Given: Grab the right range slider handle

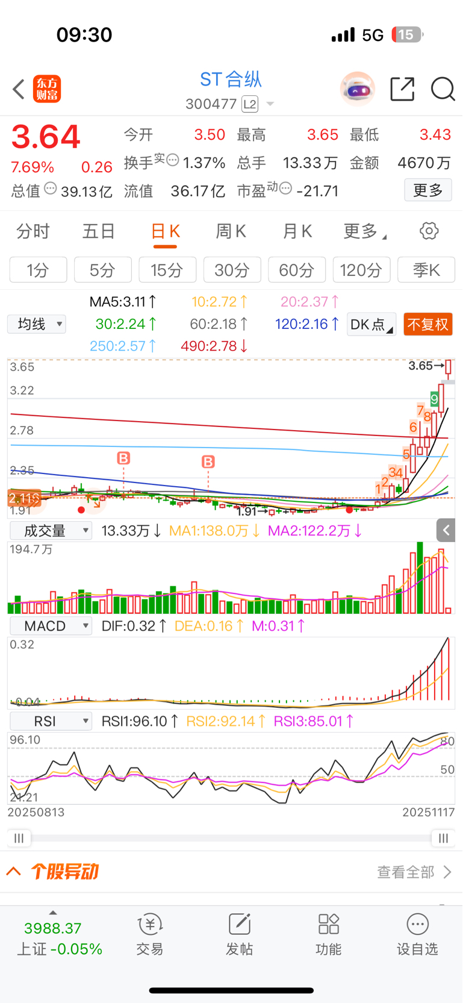Looking at the screenshot, I should click(443, 838).
